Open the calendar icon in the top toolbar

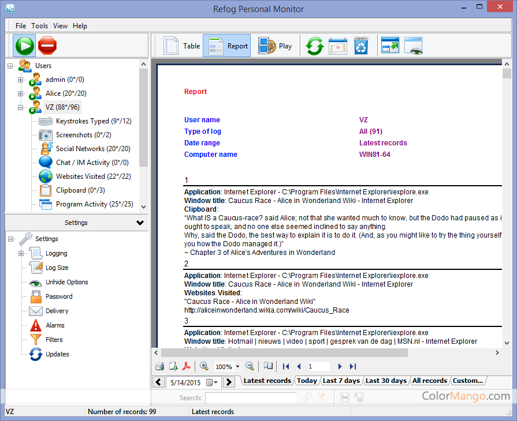point(337,46)
